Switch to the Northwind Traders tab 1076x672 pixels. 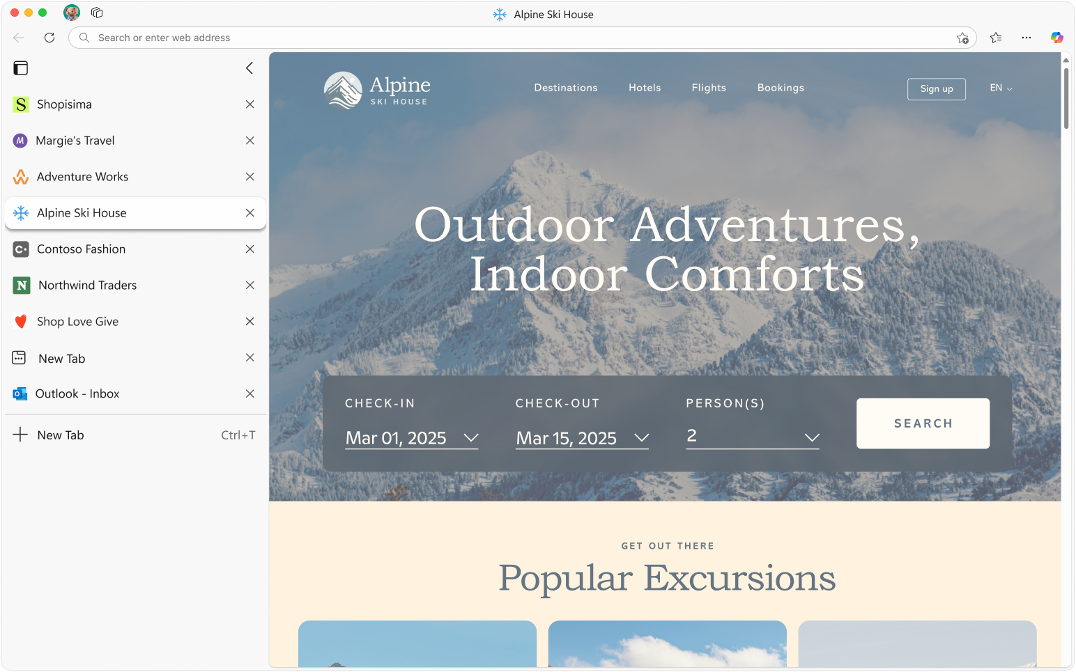[x=135, y=286]
